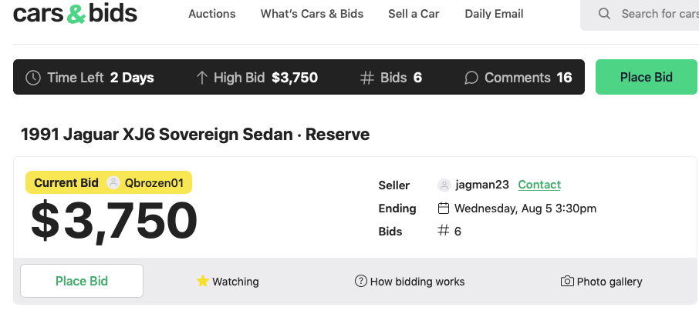Viewport: 699px width, 317px height.
Task: Click the search magnifier icon
Action: pos(604,14)
